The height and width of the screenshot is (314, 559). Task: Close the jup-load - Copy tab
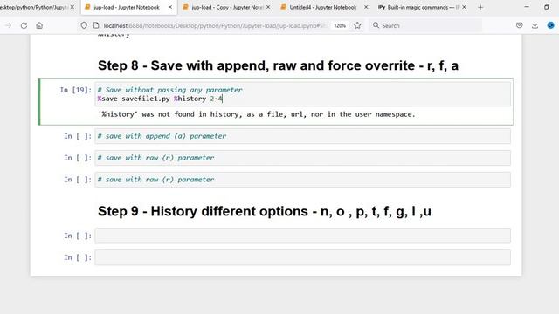pyautogui.click(x=268, y=7)
